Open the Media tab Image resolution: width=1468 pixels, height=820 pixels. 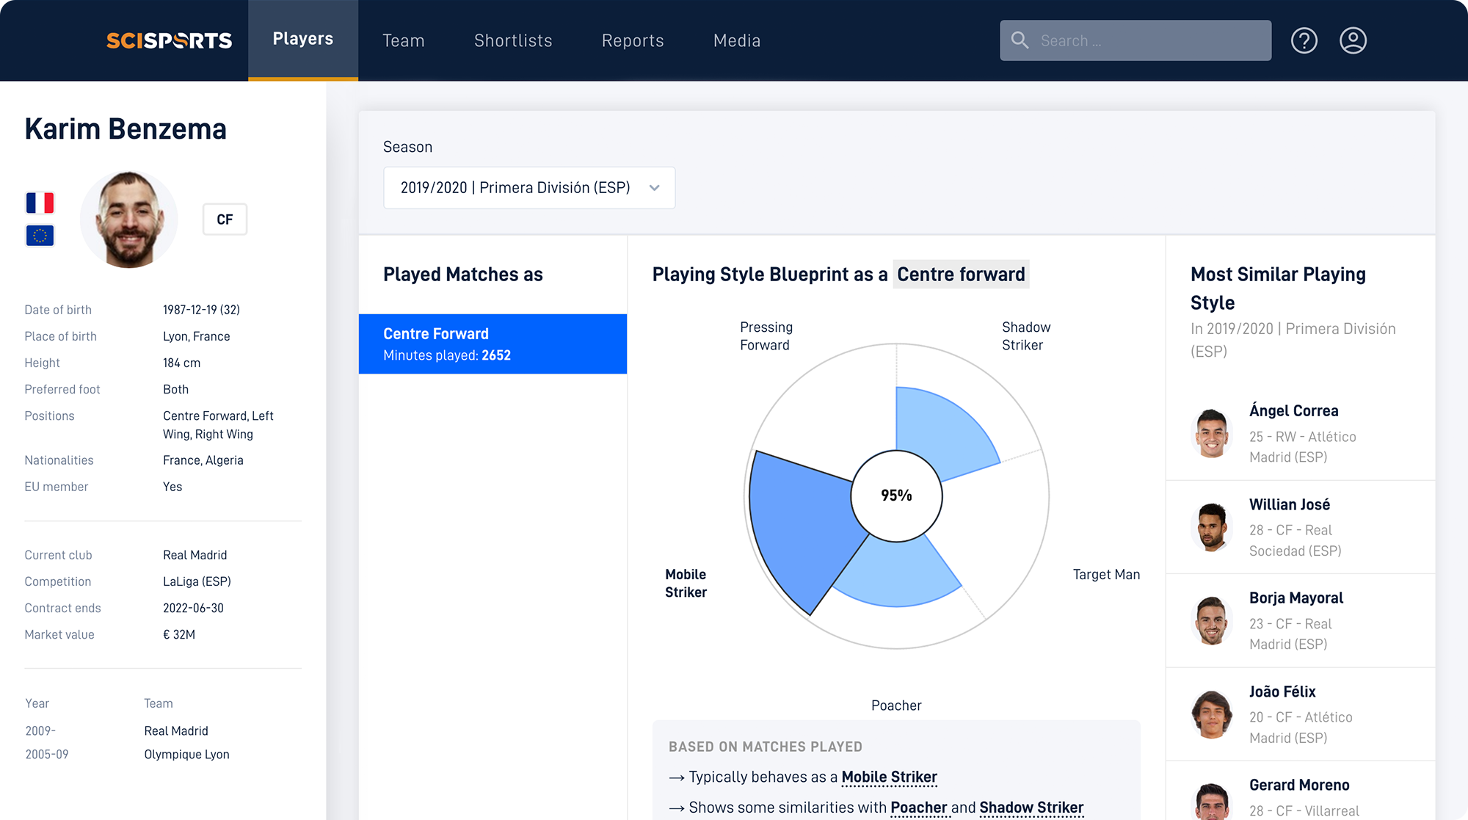point(737,40)
